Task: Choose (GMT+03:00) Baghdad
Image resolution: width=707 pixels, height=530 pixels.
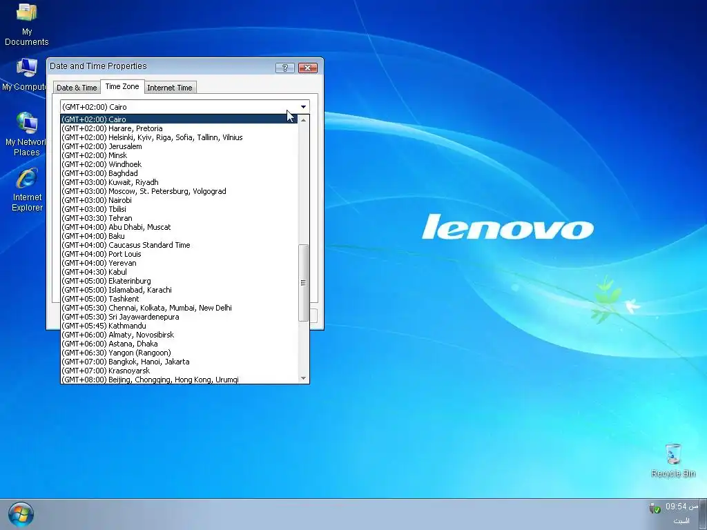Action: [179, 173]
